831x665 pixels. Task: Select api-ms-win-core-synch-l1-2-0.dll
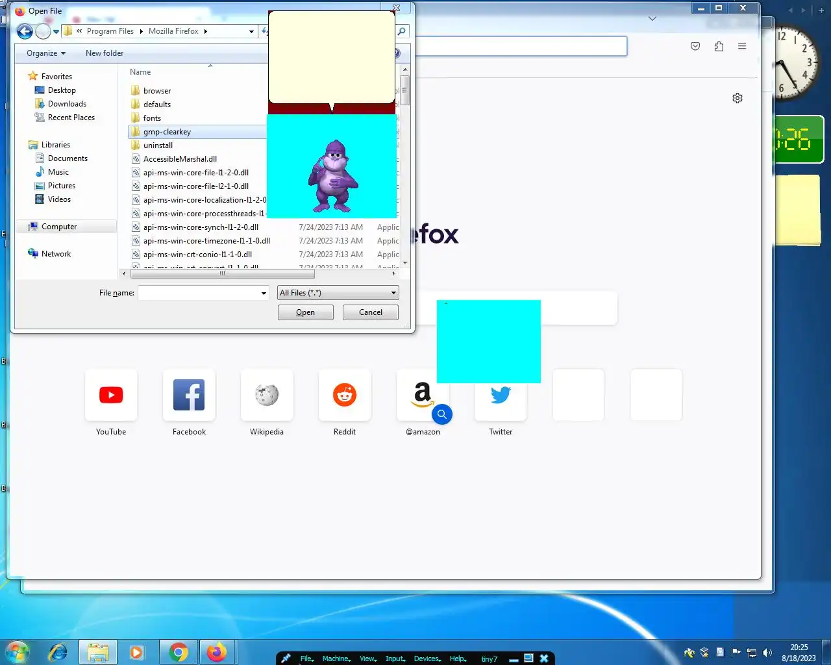[201, 227]
